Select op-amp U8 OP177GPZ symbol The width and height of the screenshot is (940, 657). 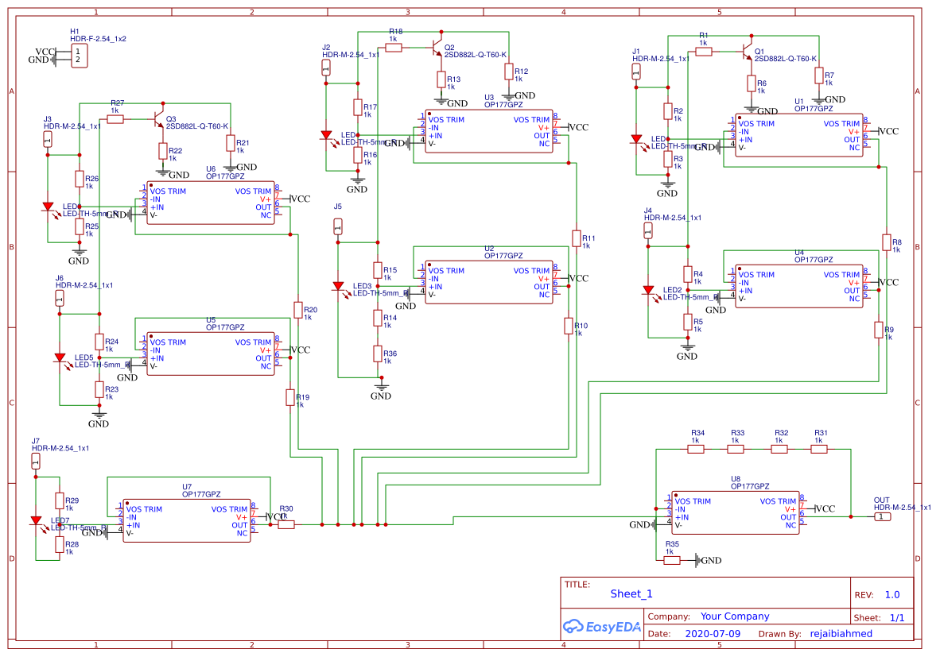point(736,512)
